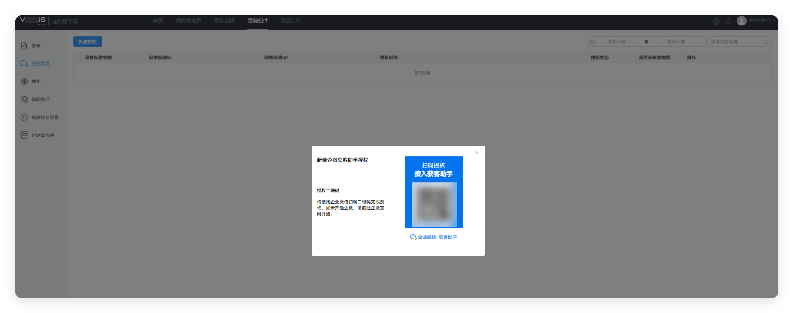Click the globe language icon
Image resolution: width=793 pixels, height=313 pixels.
click(x=716, y=21)
